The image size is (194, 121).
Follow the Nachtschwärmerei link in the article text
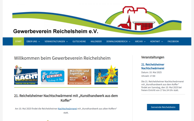(68, 109)
